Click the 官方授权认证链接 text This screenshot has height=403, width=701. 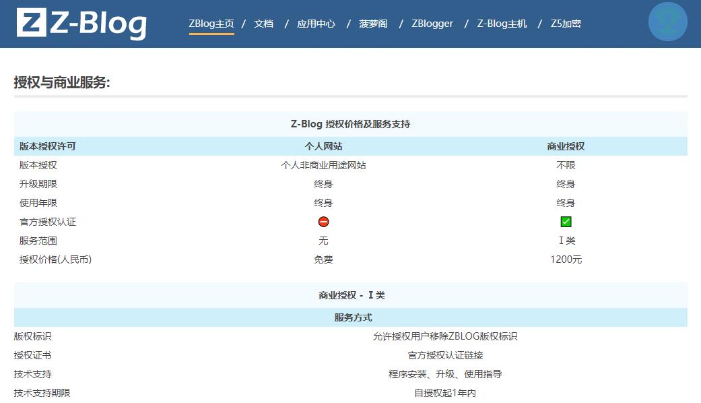point(445,355)
